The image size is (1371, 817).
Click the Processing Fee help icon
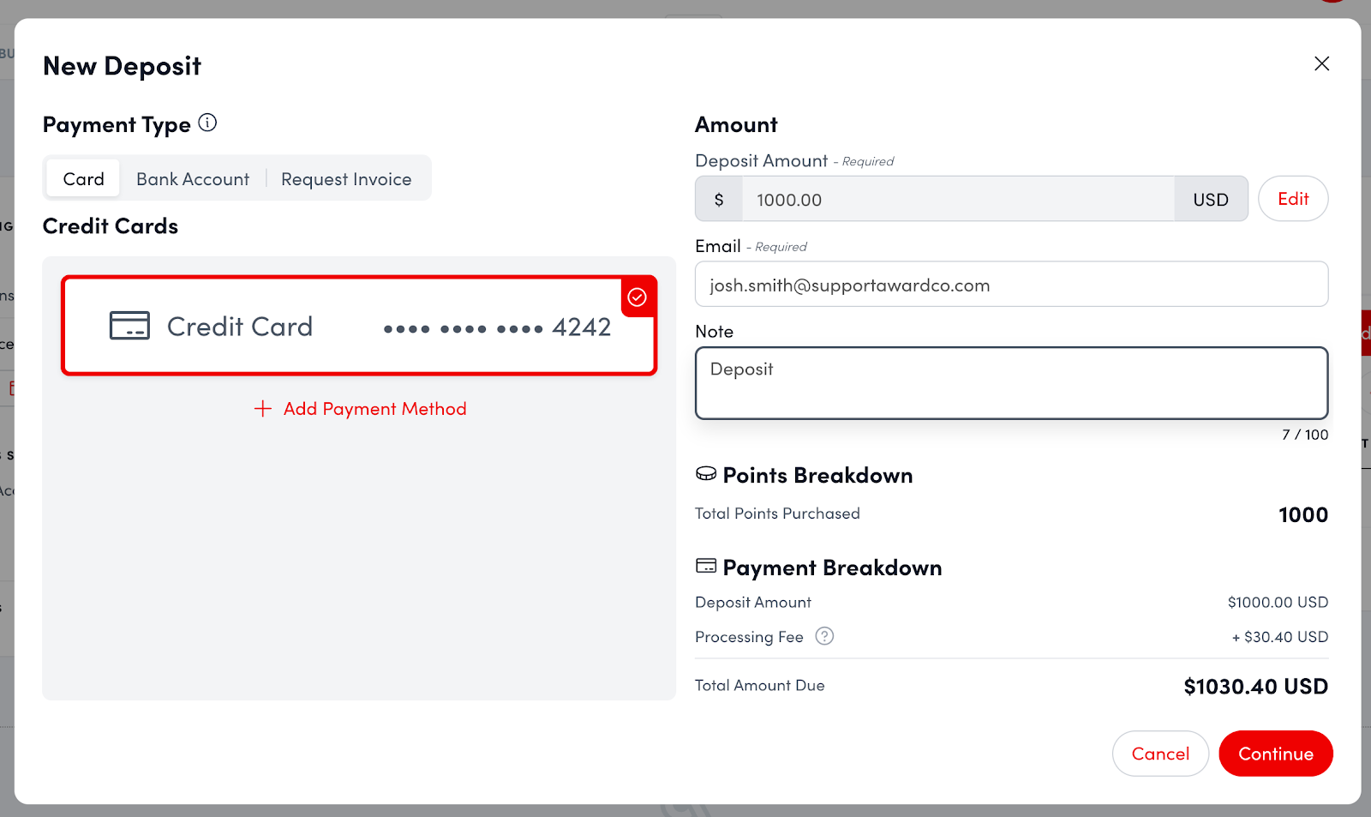tap(824, 636)
